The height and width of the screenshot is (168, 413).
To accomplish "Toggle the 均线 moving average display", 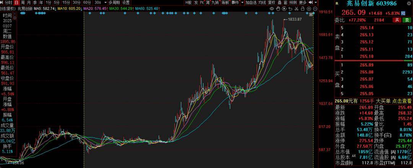I will 262,2.
